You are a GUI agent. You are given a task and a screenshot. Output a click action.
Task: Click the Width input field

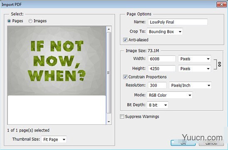pos(162,59)
